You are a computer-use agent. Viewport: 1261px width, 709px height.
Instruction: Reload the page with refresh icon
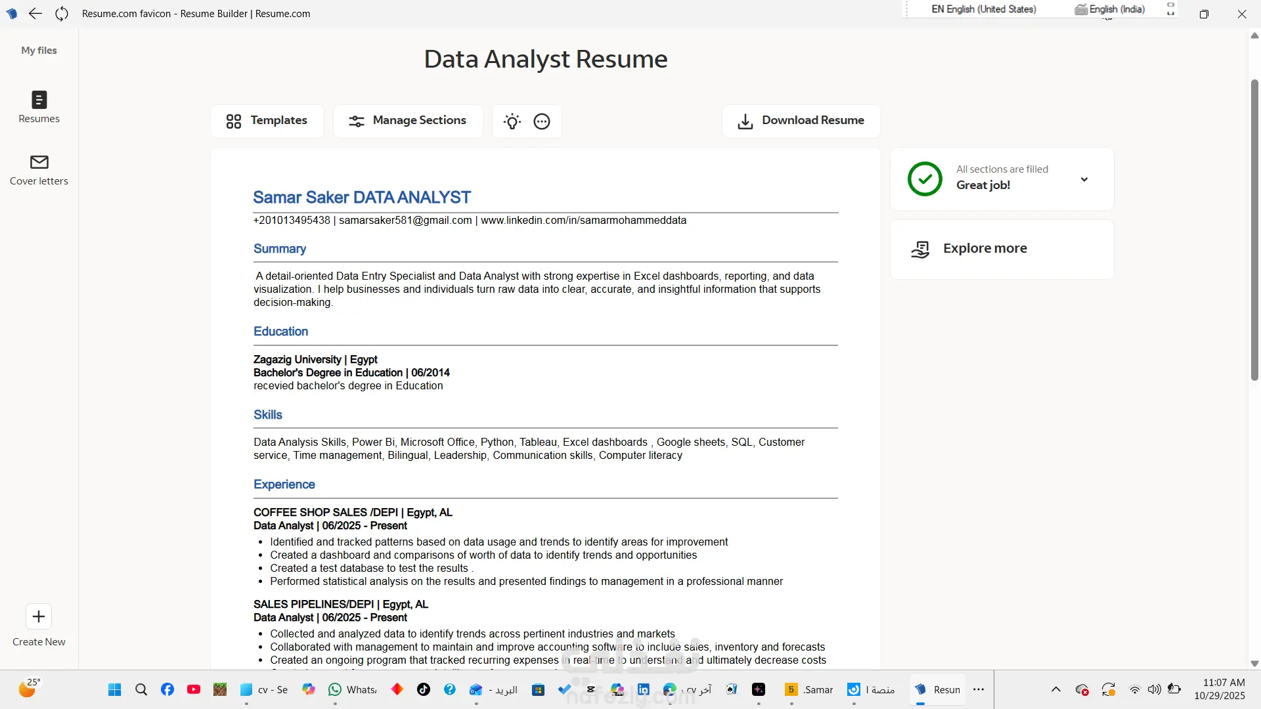(x=62, y=14)
